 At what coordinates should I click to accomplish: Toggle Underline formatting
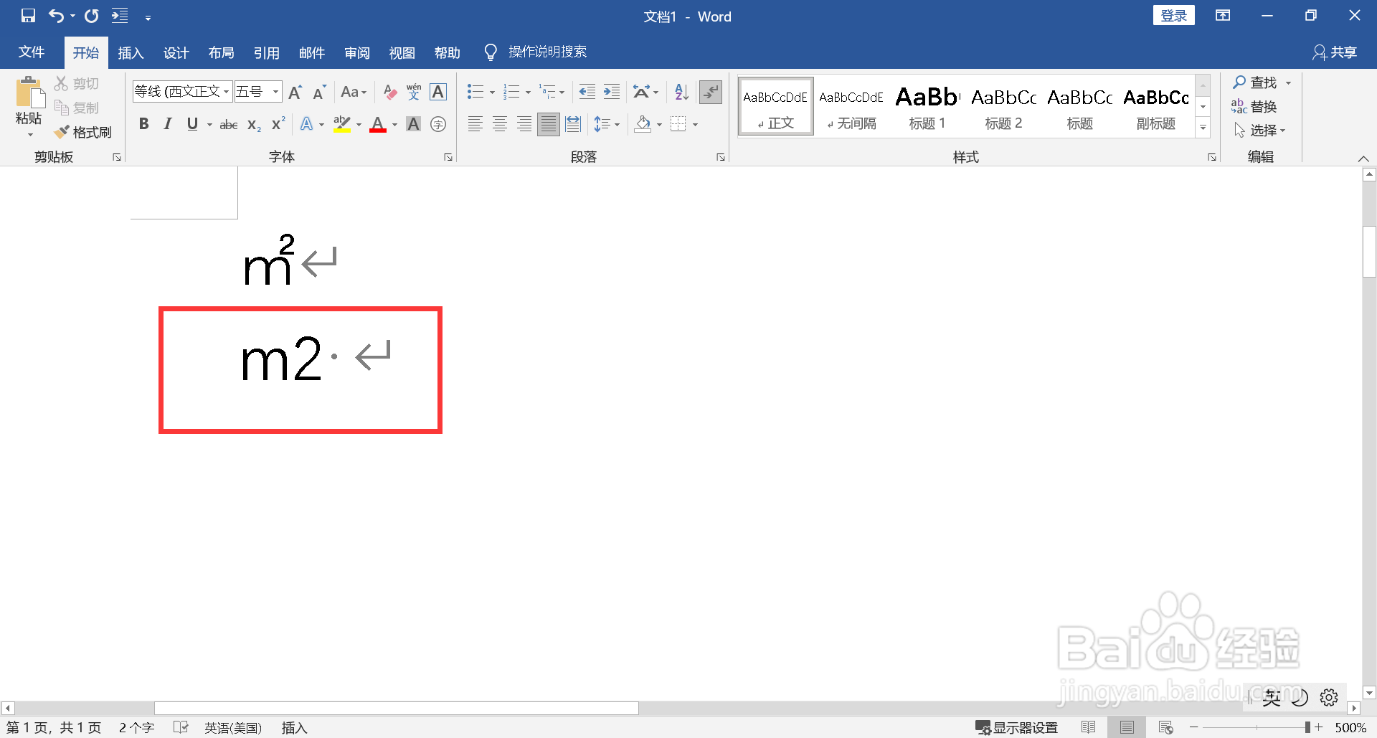point(192,124)
